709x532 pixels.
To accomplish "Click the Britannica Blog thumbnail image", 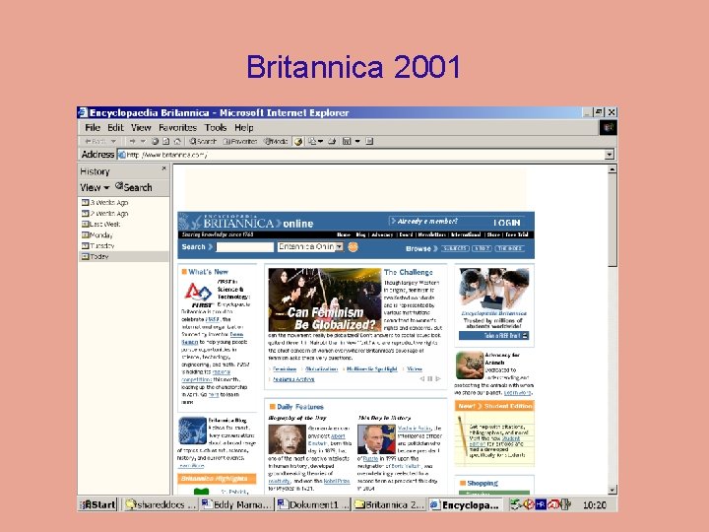I will tap(192, 431).
